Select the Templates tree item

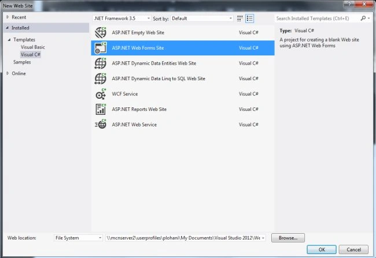[24, 39]
